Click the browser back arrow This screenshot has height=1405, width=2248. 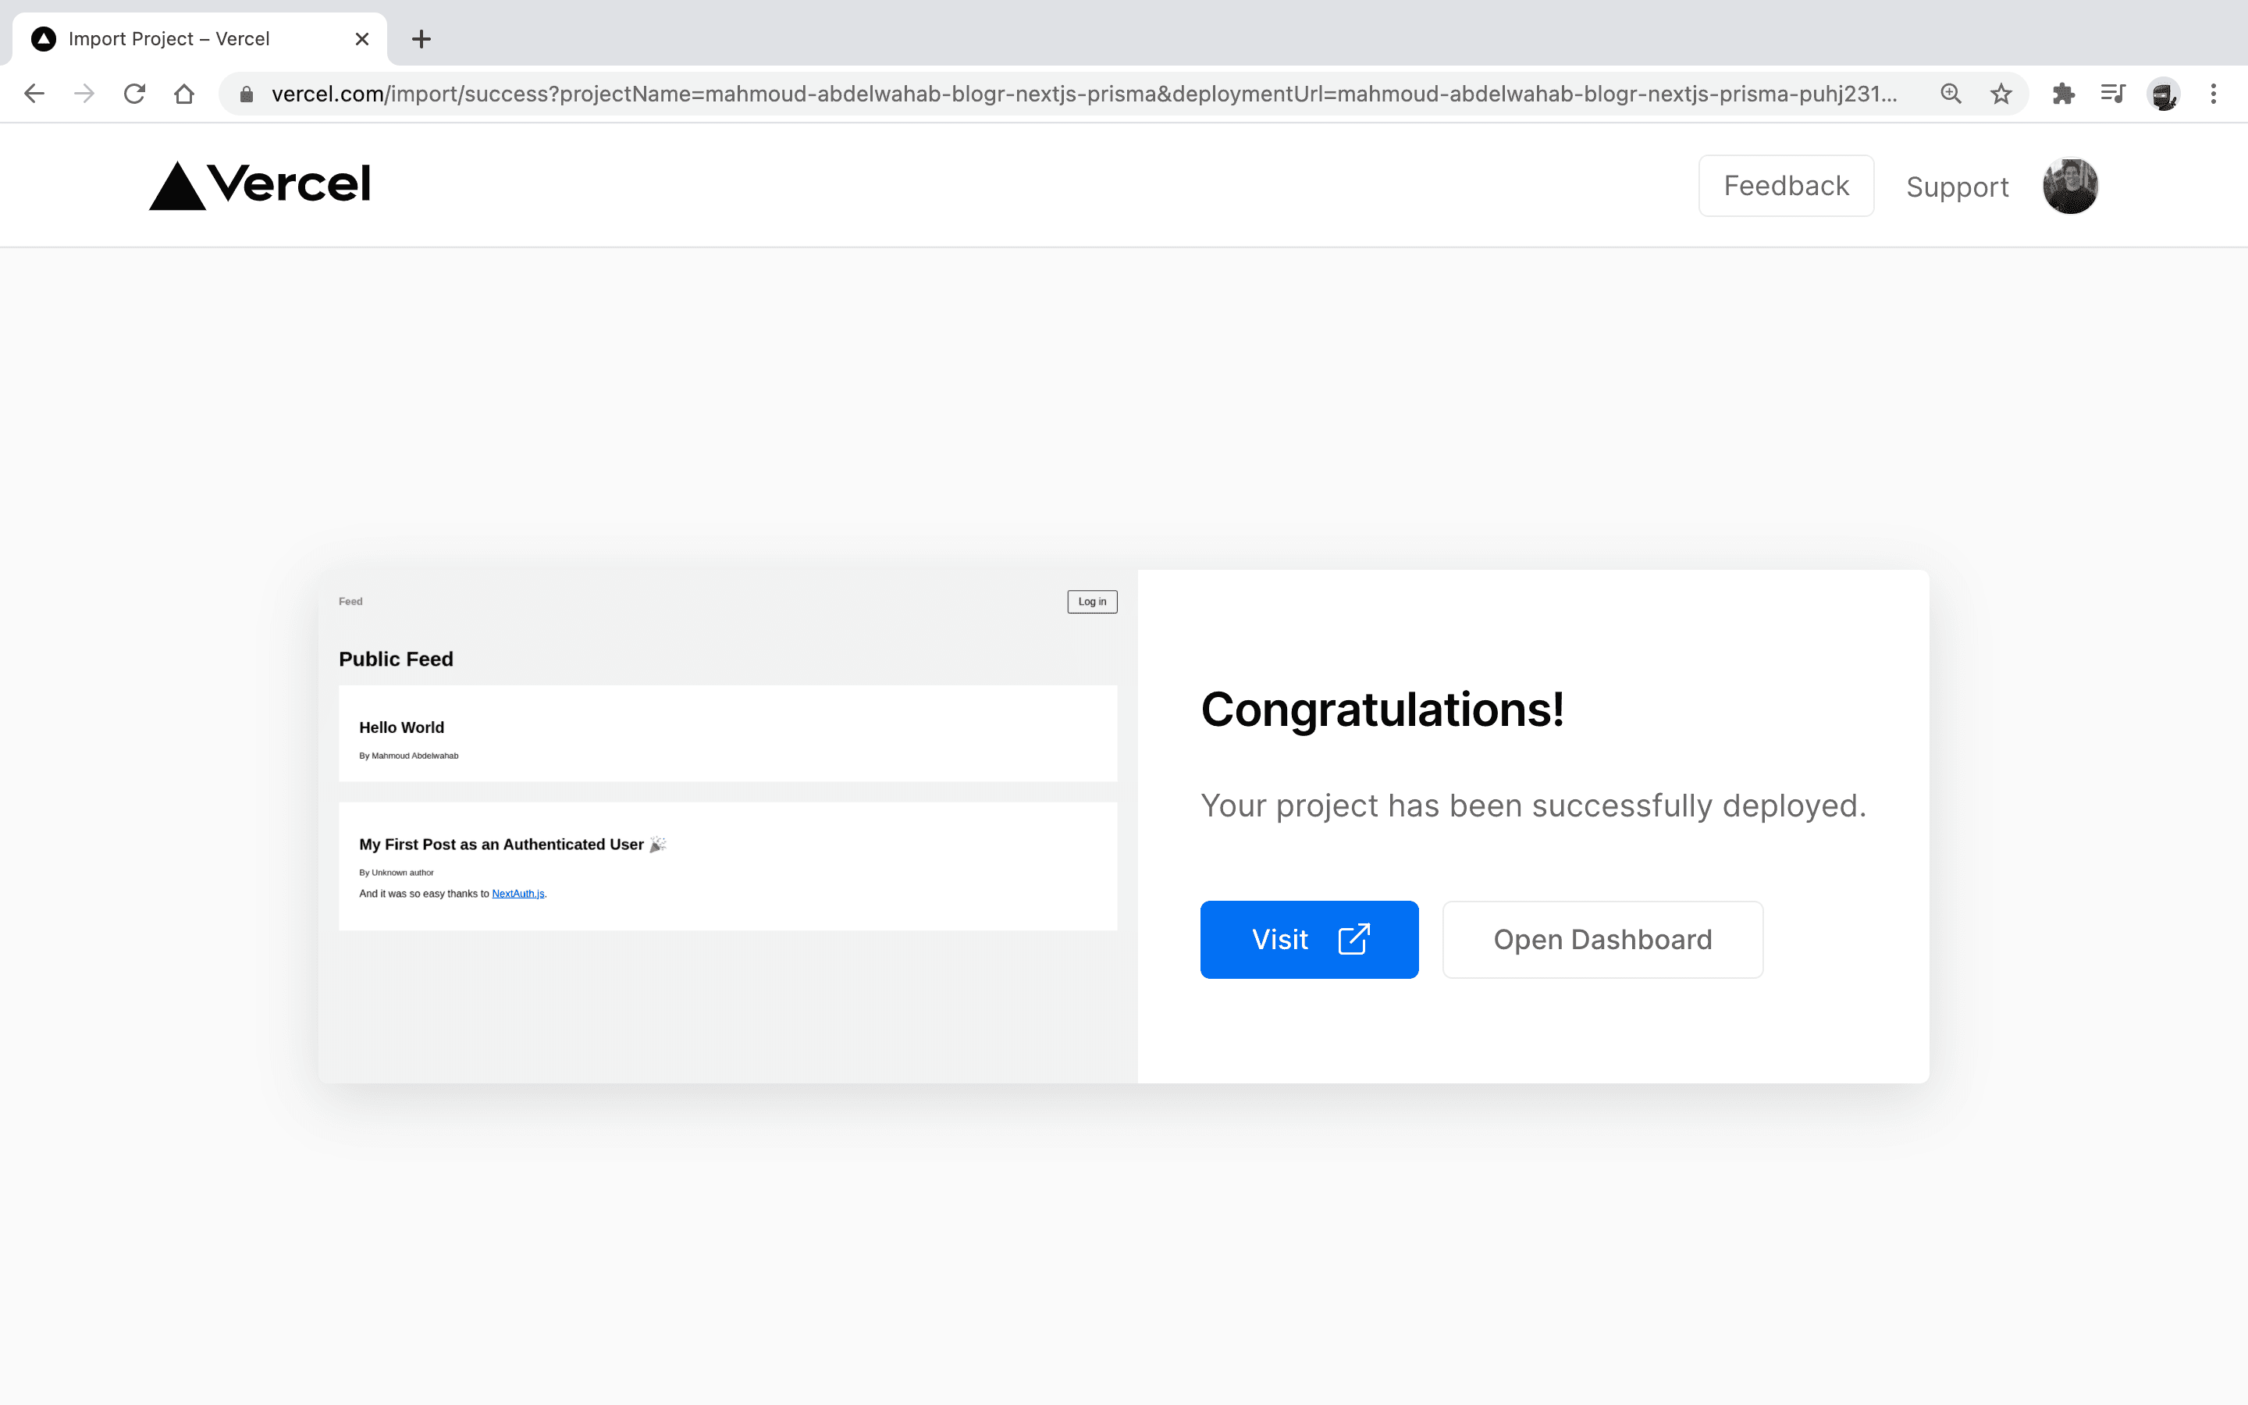[x=34, y=94]
